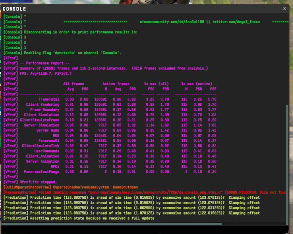Click the Server Simulation row label
293x234 pixels.
click(41, 125)
